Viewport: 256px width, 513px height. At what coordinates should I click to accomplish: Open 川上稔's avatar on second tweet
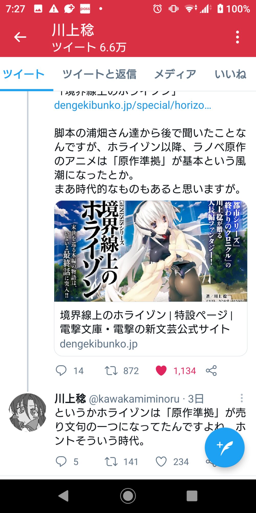[27, 412]
